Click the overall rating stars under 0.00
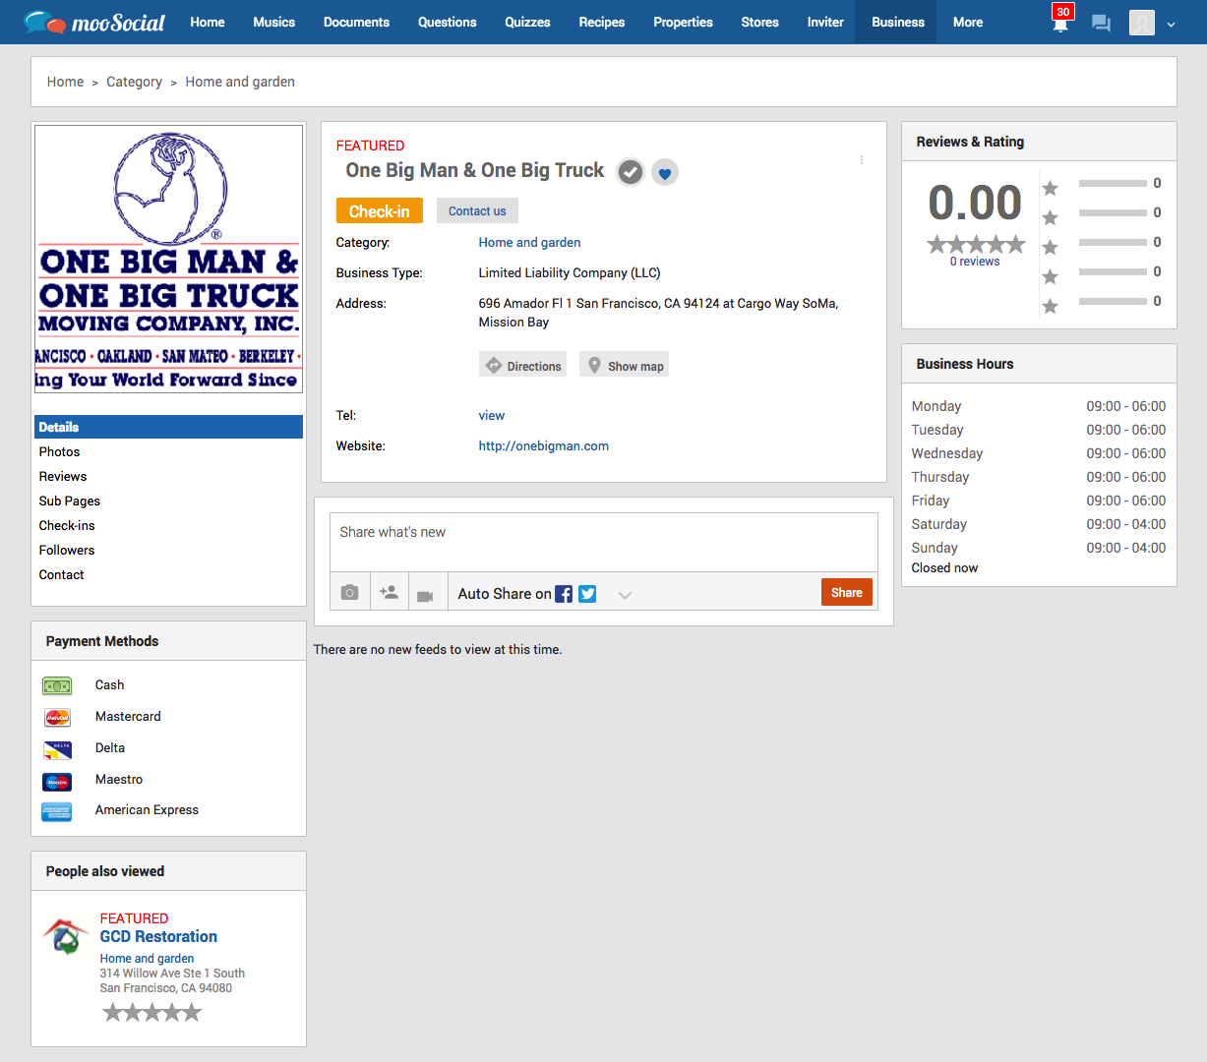This screenshot has height=1062, width=1207. (x=976, y=244)
